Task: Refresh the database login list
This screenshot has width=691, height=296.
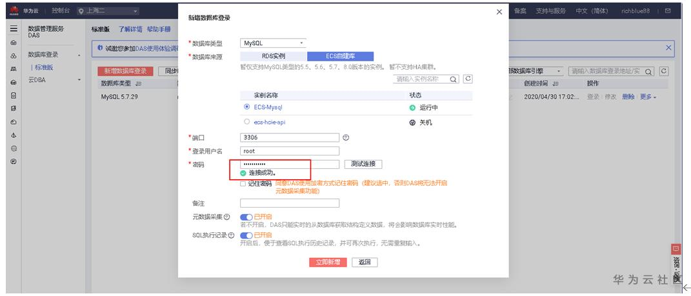Action: point(664,71)
